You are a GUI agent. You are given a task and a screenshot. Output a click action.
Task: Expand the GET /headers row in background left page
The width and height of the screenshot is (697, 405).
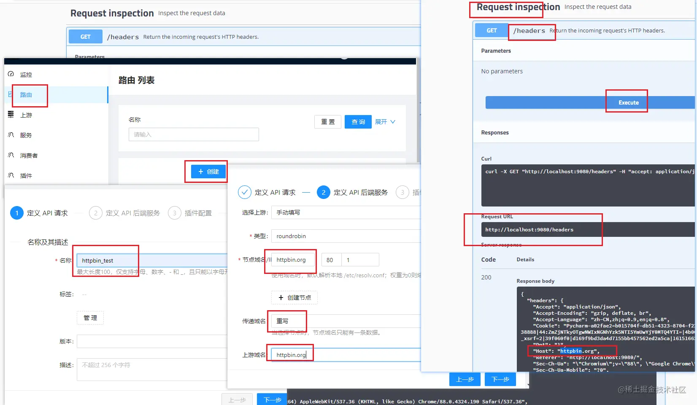point(244,37)
